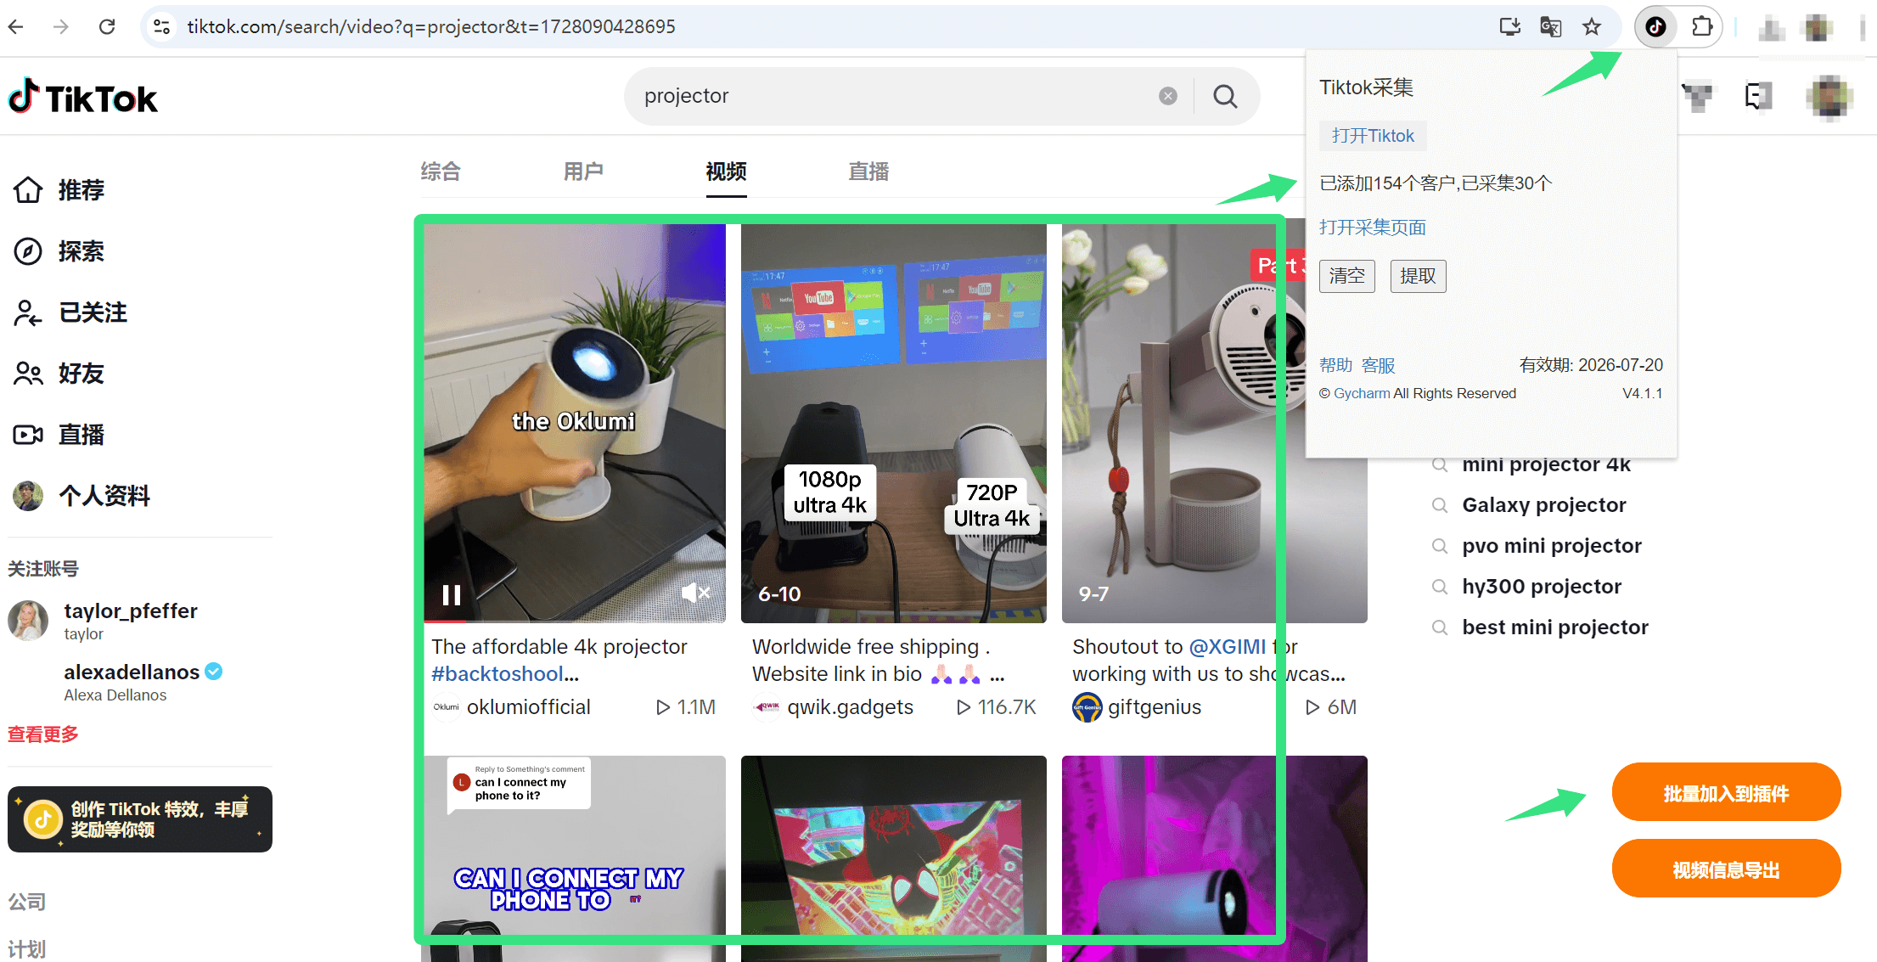
Task: Clear the search box with the X icon
Action: pyautogui.click(x=1168, y=96)
